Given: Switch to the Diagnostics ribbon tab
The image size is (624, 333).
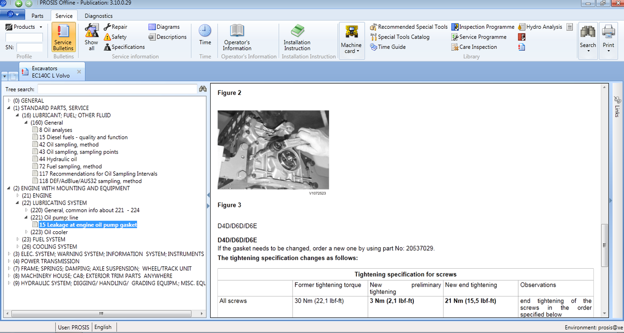Looking at the screenshot, I should (99, 16).
